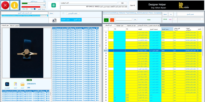This screenshot has height=102, width=205.
Task: Switch to the 'صور موجودة' tab
Action: point(120,25)
